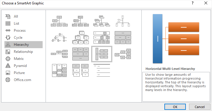Image resolution: width=212 pixels, height=111 pixels.
Task: Click the layout description text box
Action: 176,87
